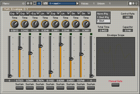Click slider handle for level 0.7323

[20, 48]
